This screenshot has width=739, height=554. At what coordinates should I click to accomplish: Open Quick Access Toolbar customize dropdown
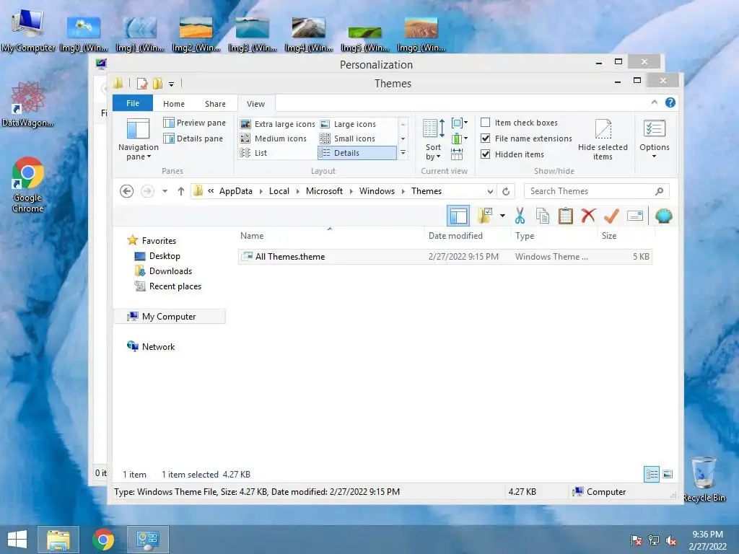(x=171, y=84)
